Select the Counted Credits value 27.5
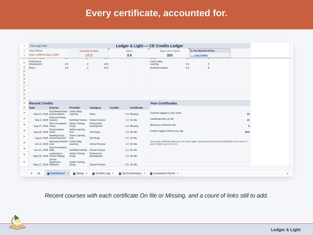The width and height of the screenshot is (313, 235). 89,55
